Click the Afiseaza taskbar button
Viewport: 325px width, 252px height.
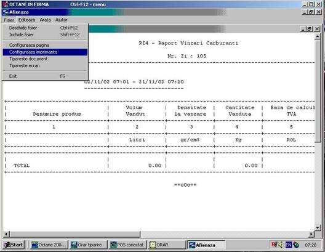click(206, 245)
